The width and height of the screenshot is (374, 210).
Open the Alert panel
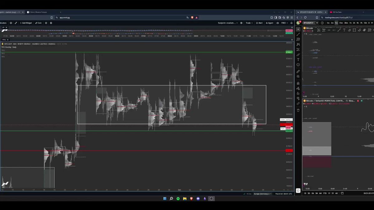(259, 23)
